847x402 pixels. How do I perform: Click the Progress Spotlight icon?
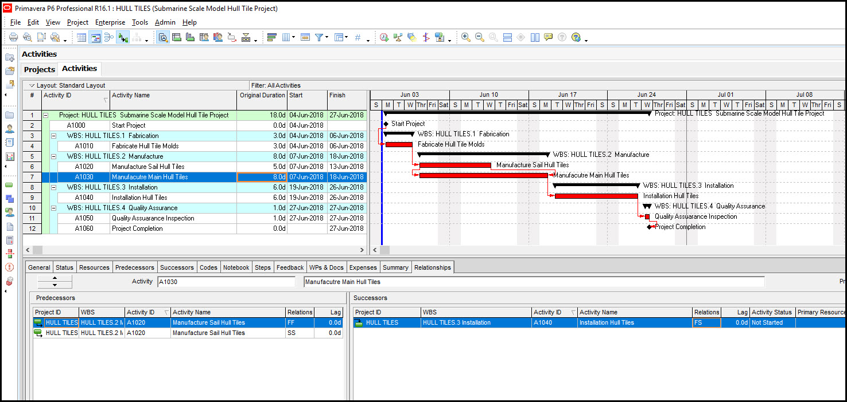click(411, 37)
